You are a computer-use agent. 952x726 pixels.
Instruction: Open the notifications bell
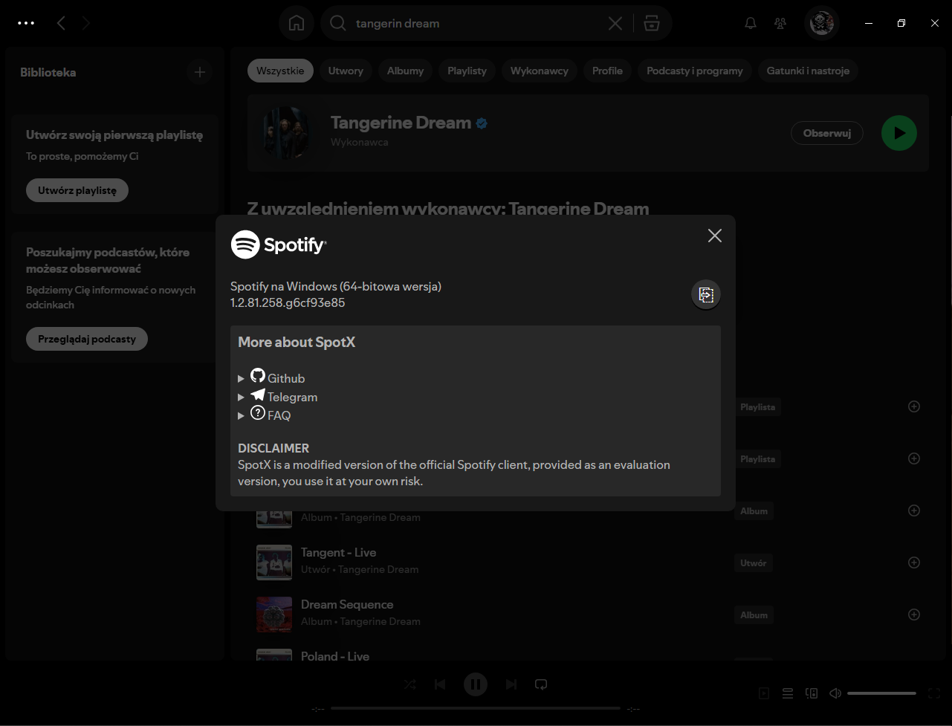coord(751,23)
